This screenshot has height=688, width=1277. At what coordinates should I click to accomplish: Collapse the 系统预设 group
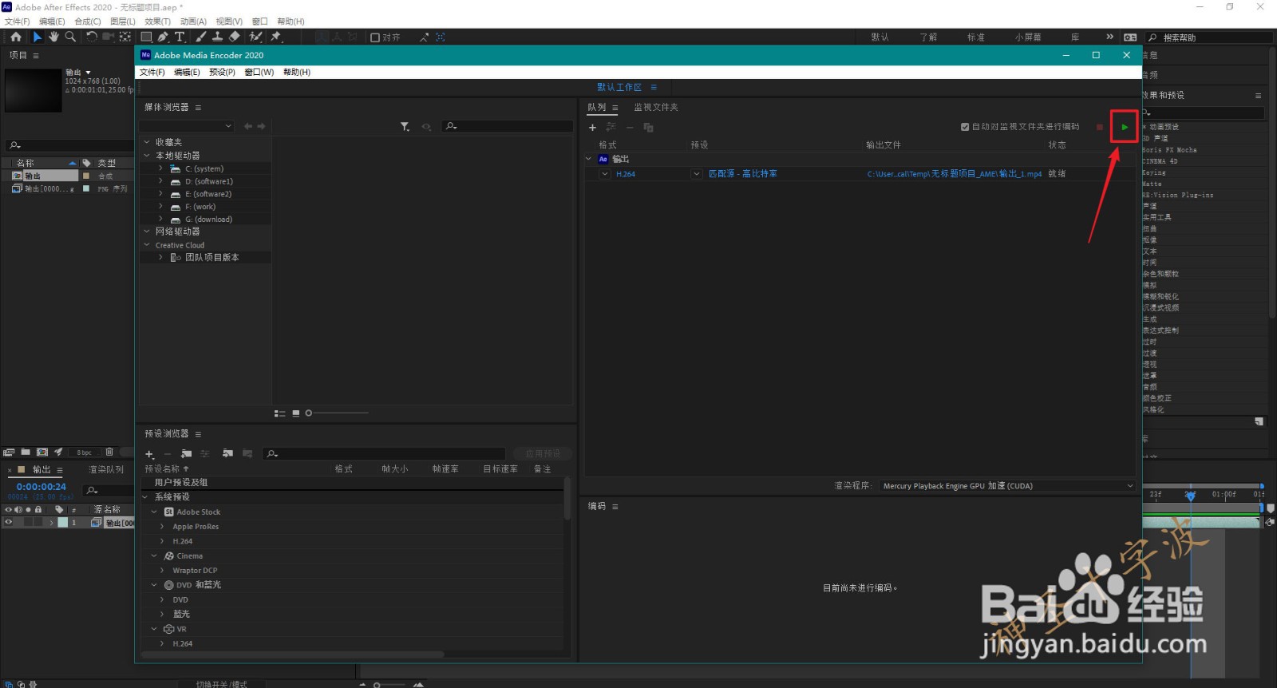[x=146, y=497]
